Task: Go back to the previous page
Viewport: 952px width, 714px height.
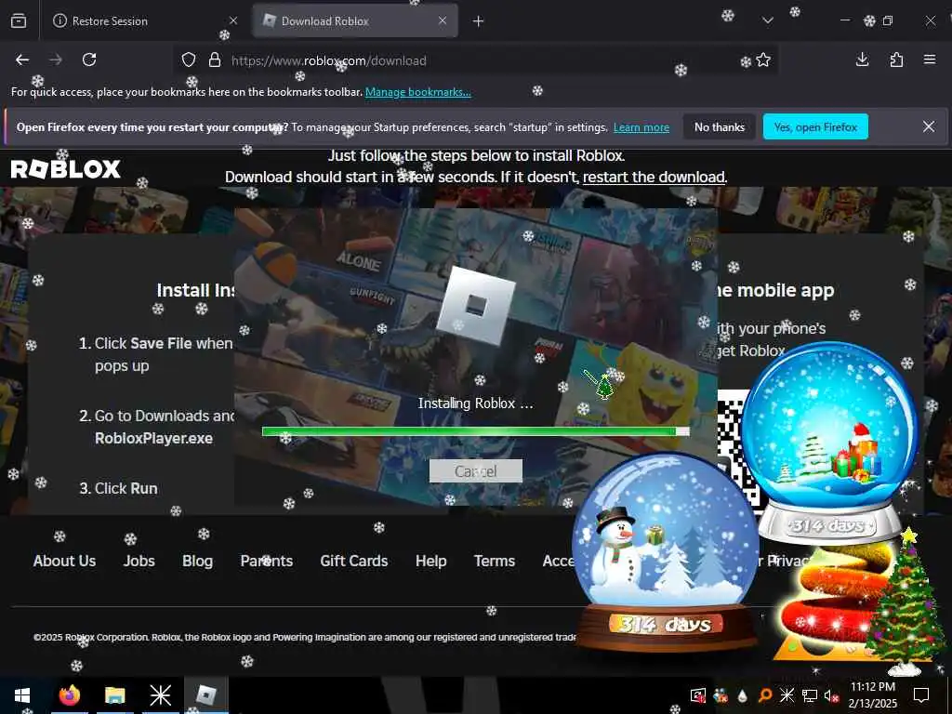Action: point(22,59)
